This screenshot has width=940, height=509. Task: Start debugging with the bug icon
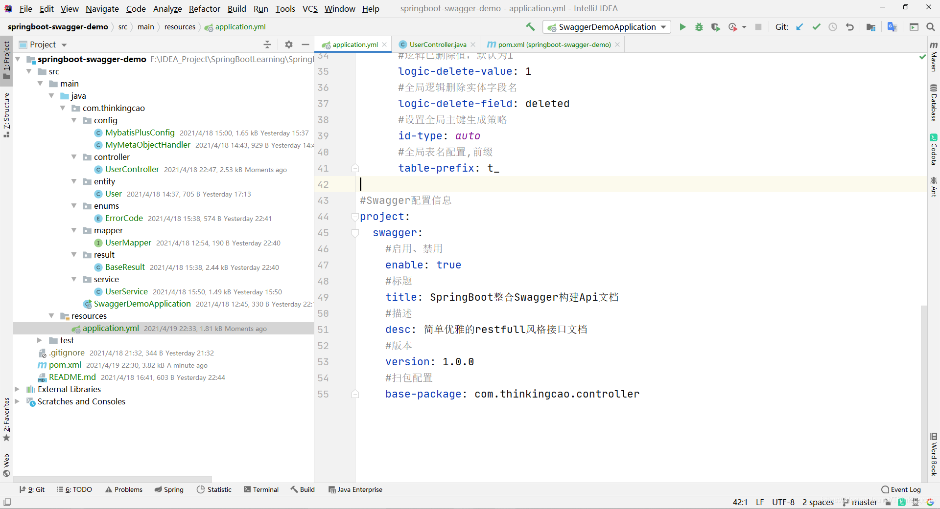(699, 27)
